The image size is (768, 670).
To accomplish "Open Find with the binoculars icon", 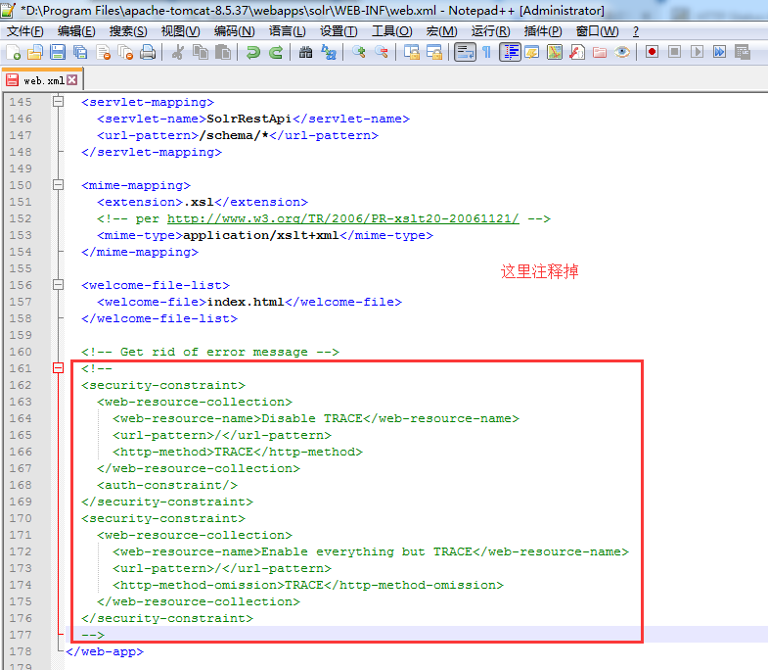I will point(305,52).
